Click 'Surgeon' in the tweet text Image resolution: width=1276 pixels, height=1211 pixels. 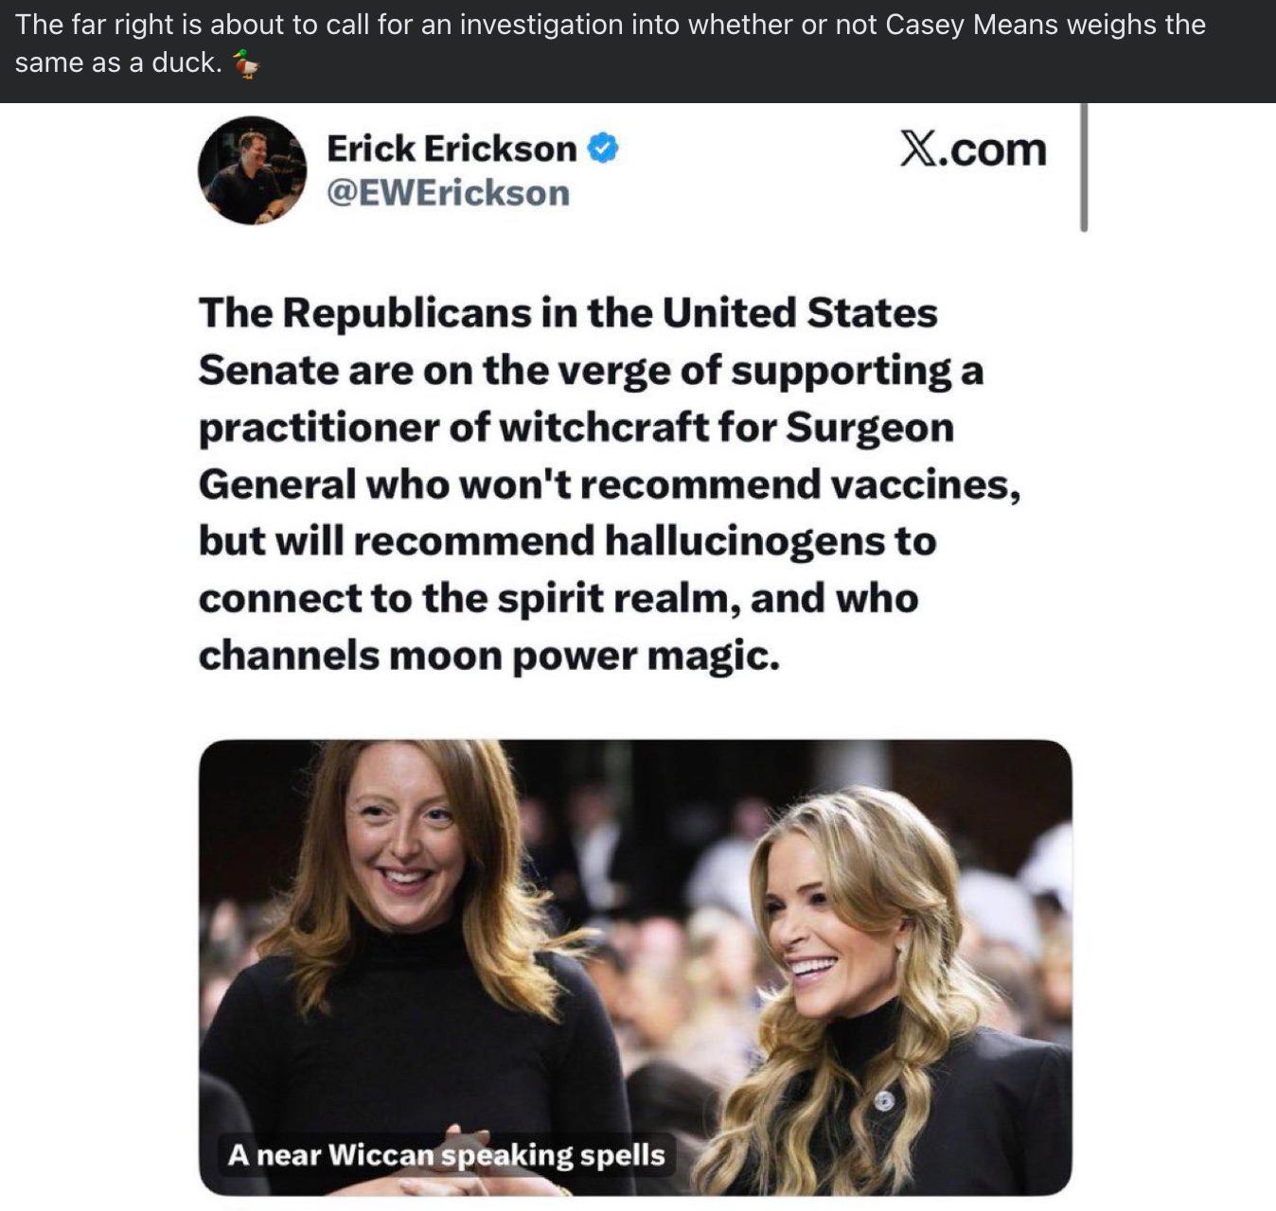(870, 429)
